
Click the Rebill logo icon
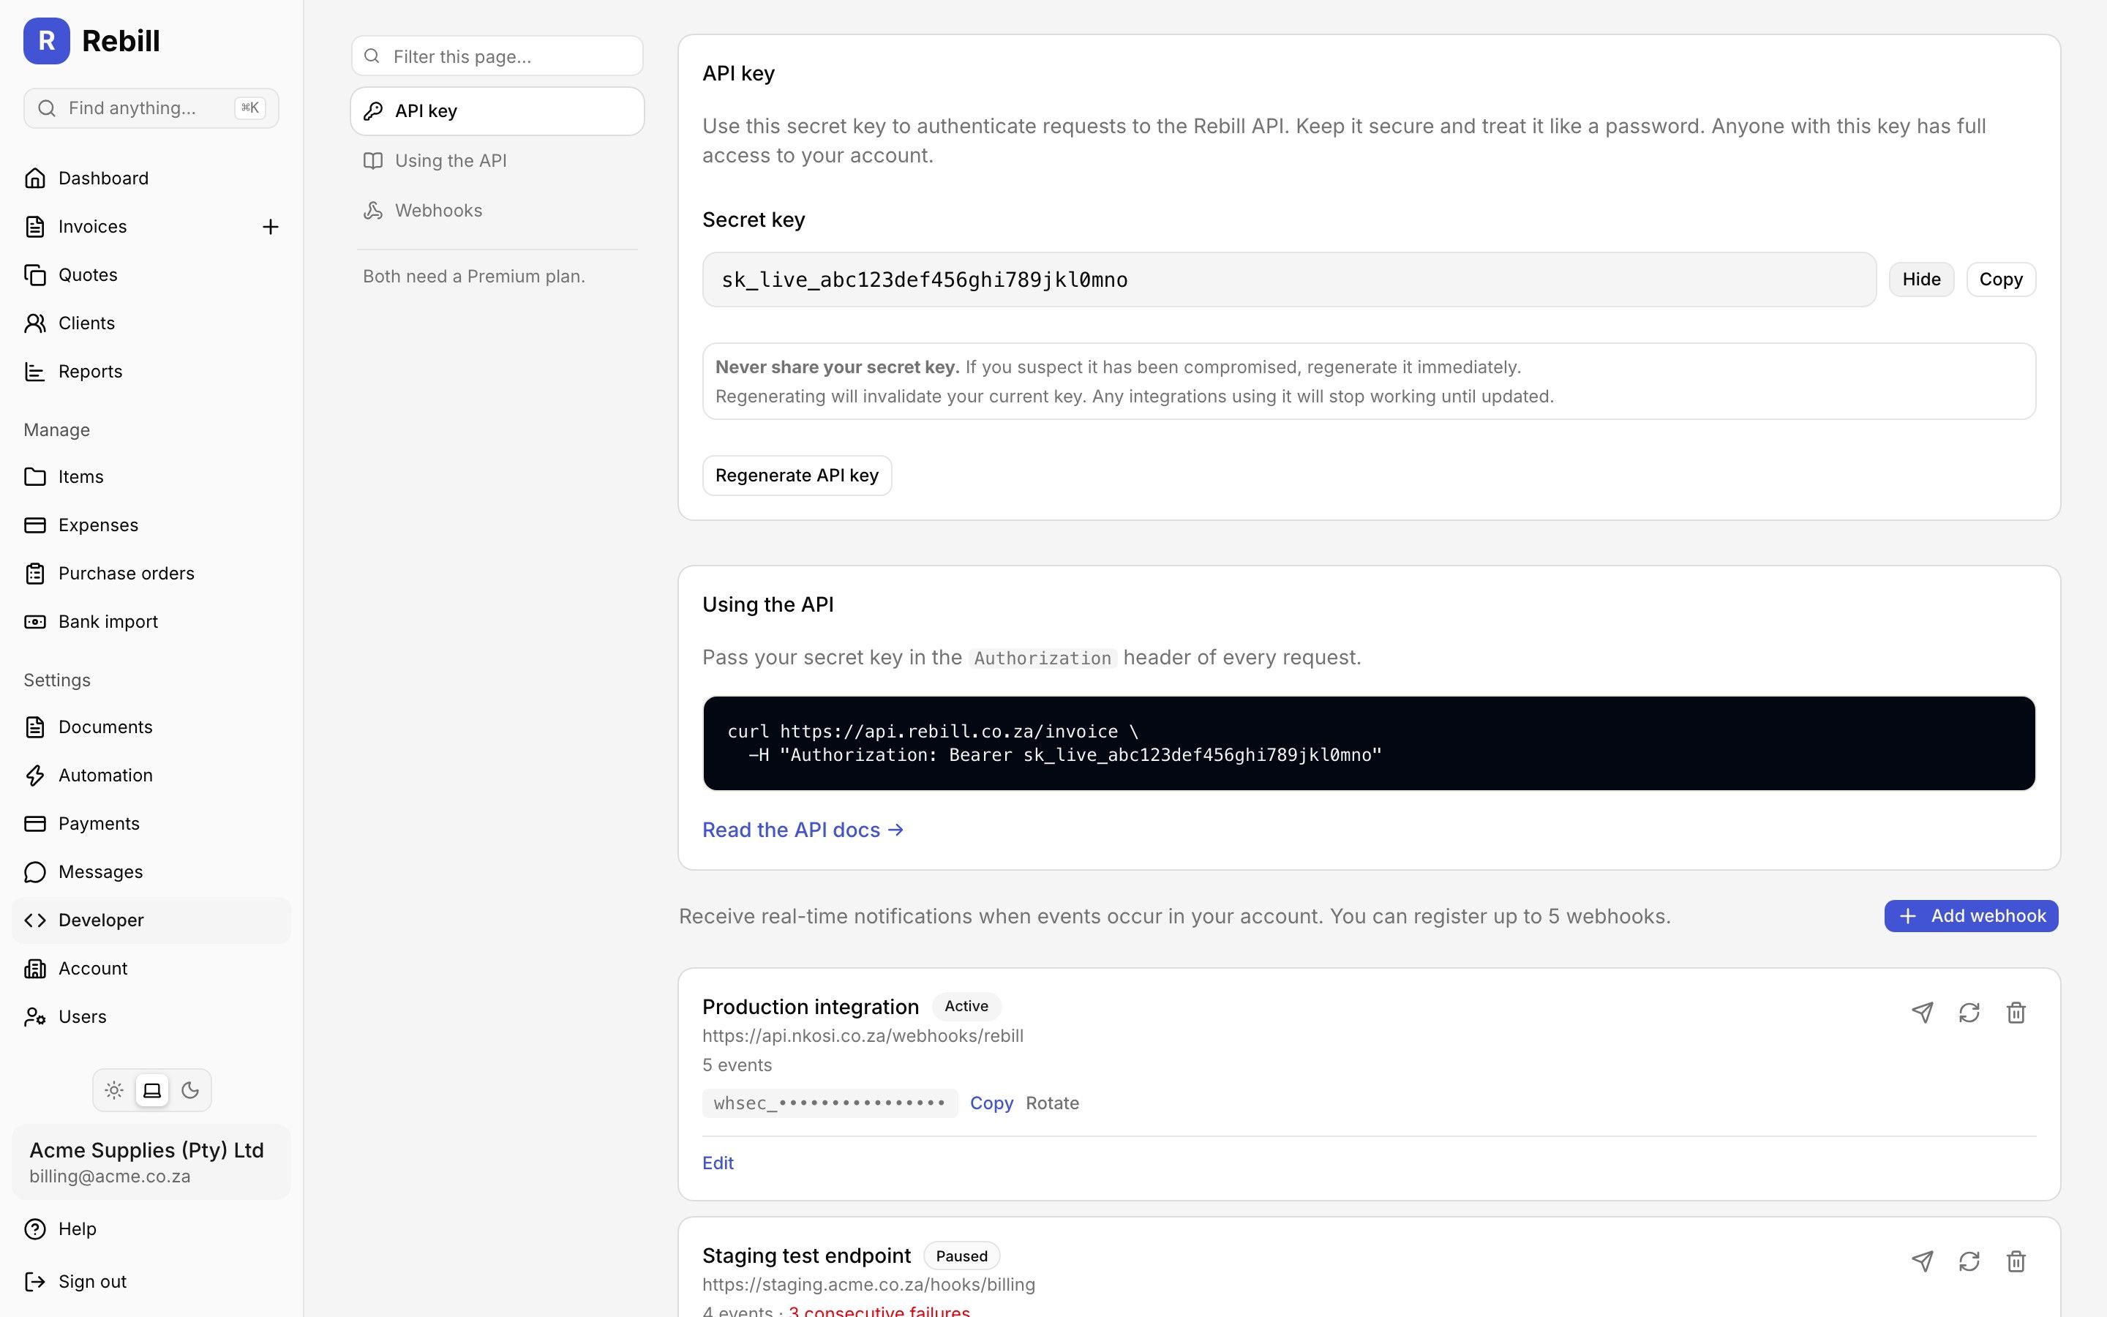click(46, 41)
